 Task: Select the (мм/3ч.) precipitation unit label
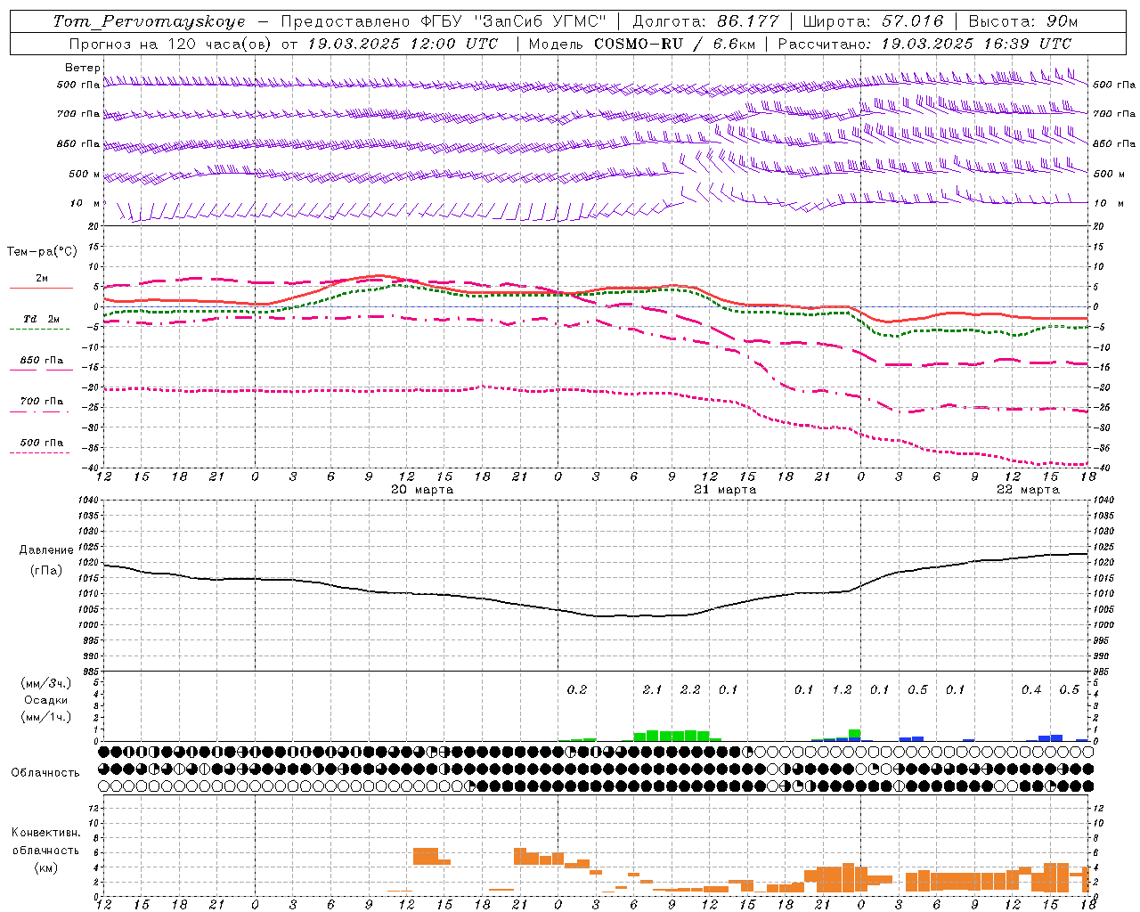(x=46, y=683)
